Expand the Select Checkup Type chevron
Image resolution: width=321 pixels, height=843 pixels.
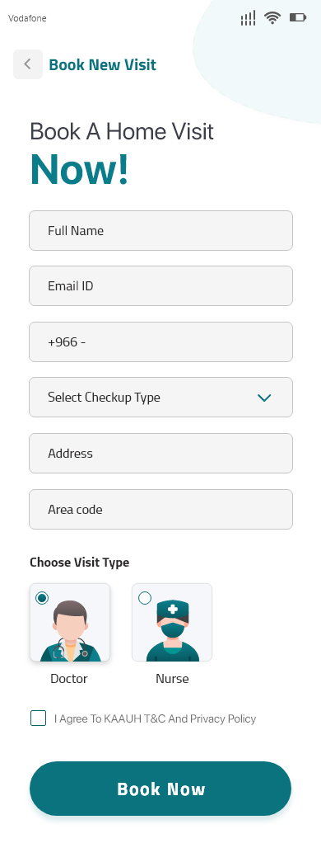pos(264,398)
